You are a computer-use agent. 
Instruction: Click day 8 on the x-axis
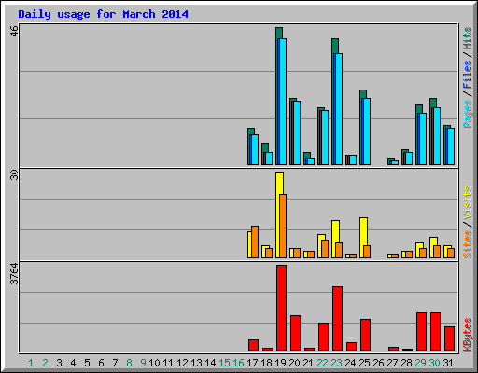pyautogui.click(x=129, y=363)
